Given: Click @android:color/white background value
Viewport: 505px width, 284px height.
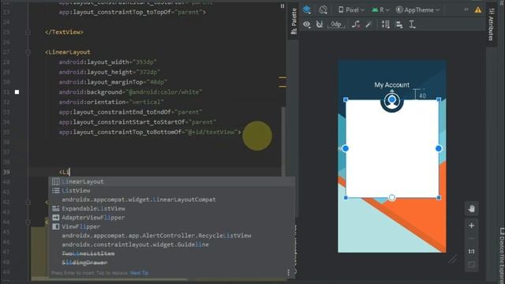Looking at the screenshot, I should 164,92.
